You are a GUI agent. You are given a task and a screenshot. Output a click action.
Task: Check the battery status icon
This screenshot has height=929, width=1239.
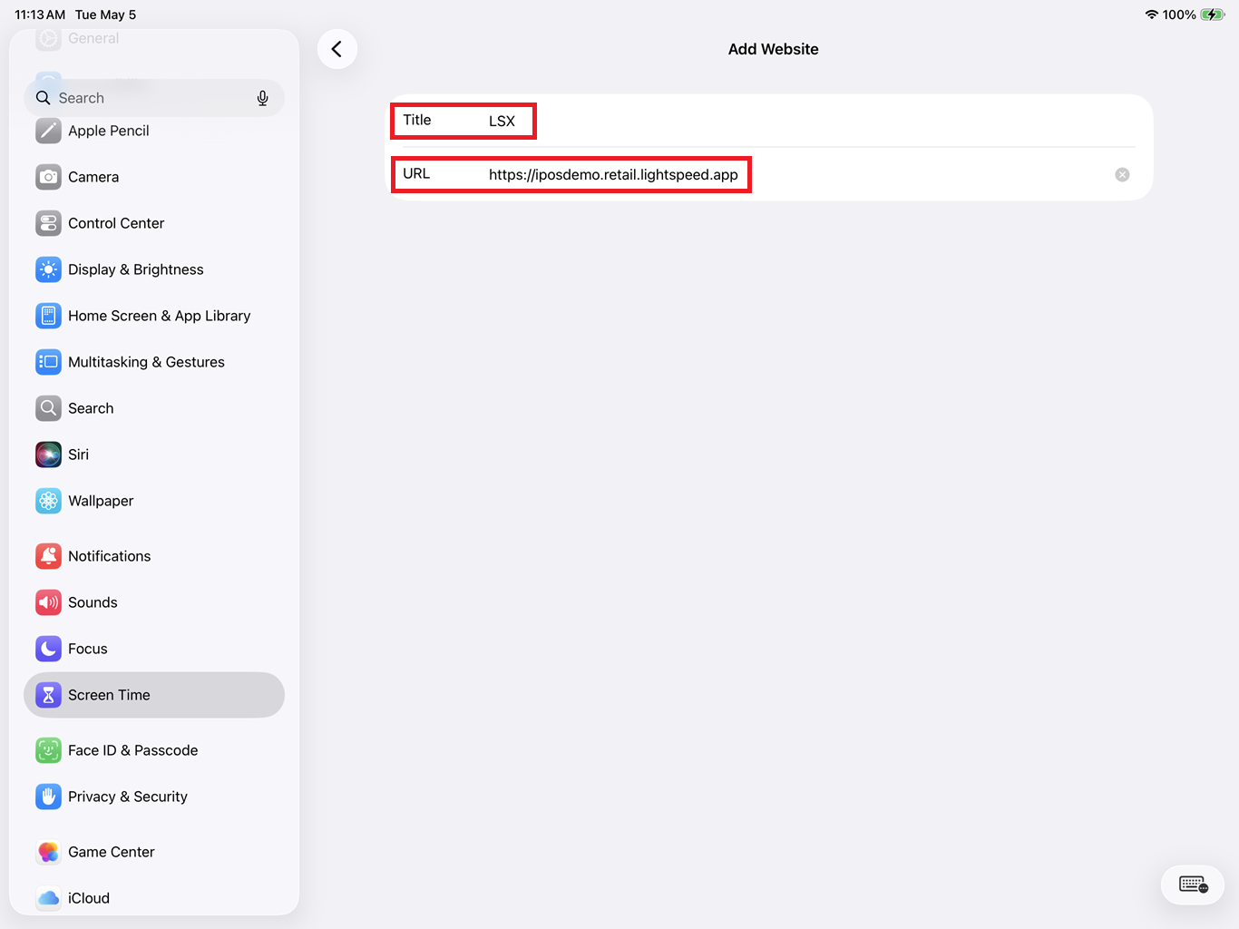click(x=1213, y=15)
